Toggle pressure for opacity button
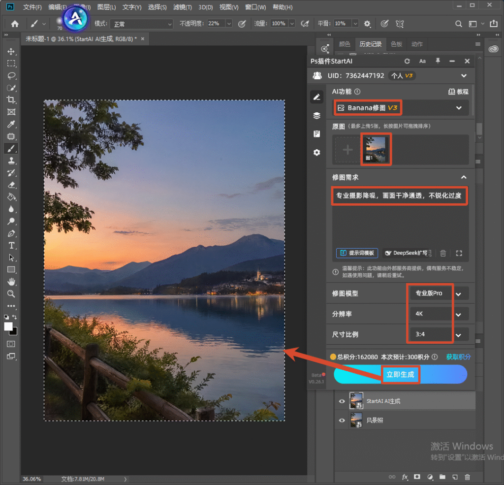Viewport: 504px width, 485px height. pyautogui.click(x=242, y=24)
